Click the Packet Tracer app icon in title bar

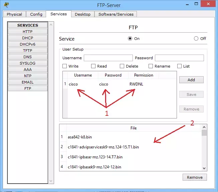click(6, 5)
